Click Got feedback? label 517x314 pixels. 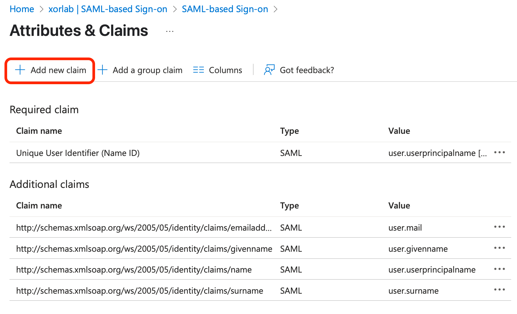click(307, 70)
